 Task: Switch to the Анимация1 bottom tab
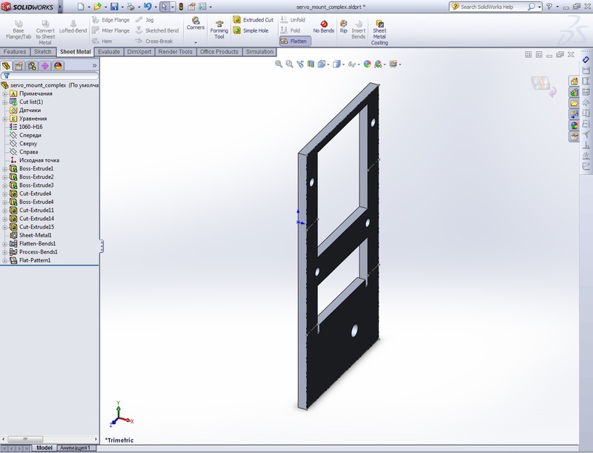click(76, 448)
